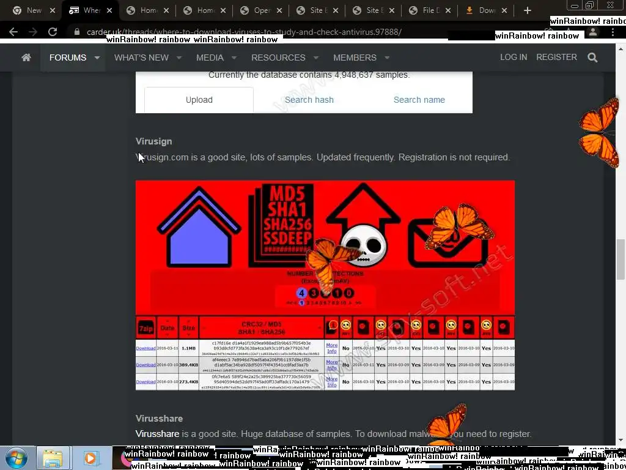Open the MEDIA menu item
Screen dimensions: 626x470
point(210,58)
